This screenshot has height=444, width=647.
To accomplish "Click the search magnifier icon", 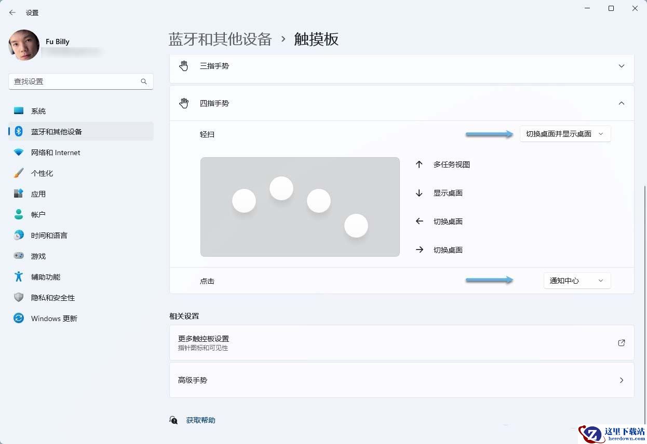I will 144,81.
